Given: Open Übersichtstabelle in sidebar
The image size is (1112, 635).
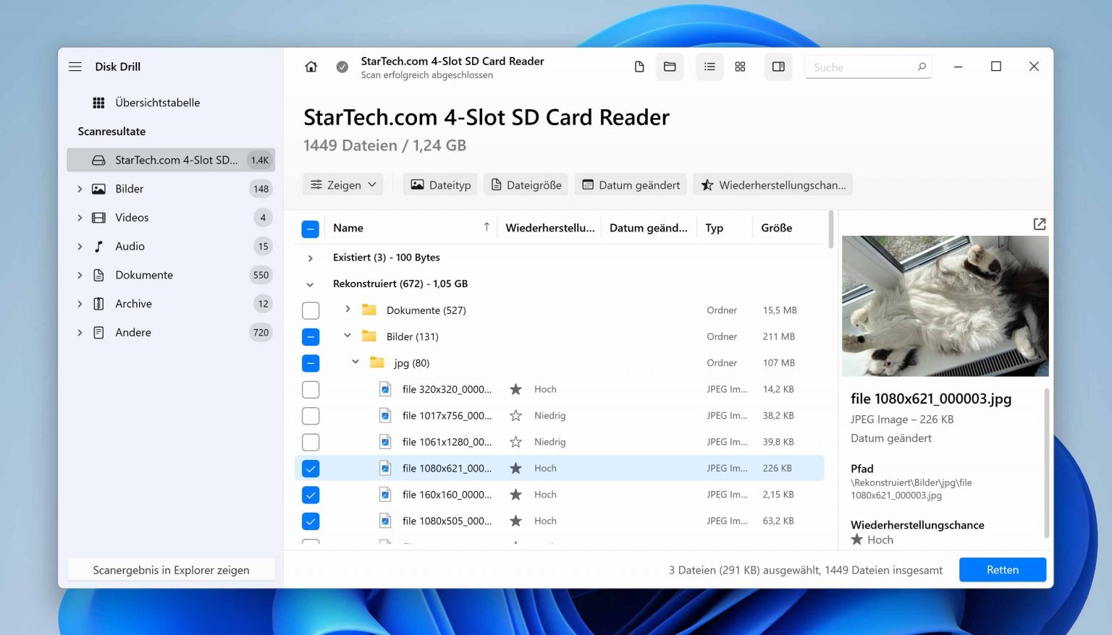Looking at the screenshot, I should (157, 103).
